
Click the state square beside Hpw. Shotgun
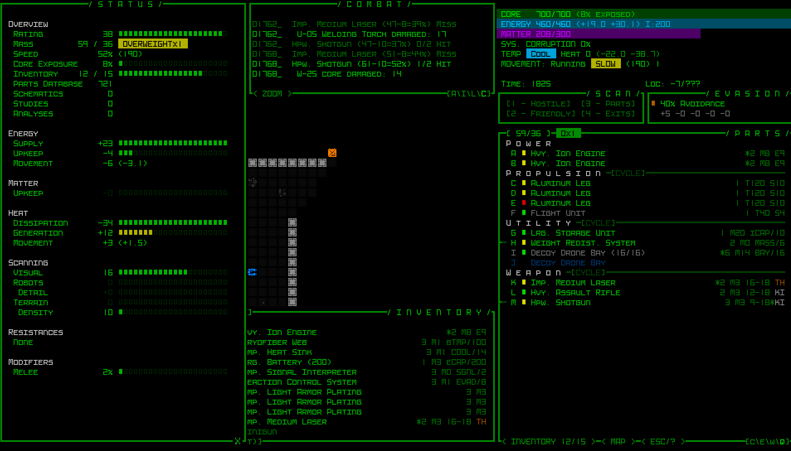click(x=524, y=302)
